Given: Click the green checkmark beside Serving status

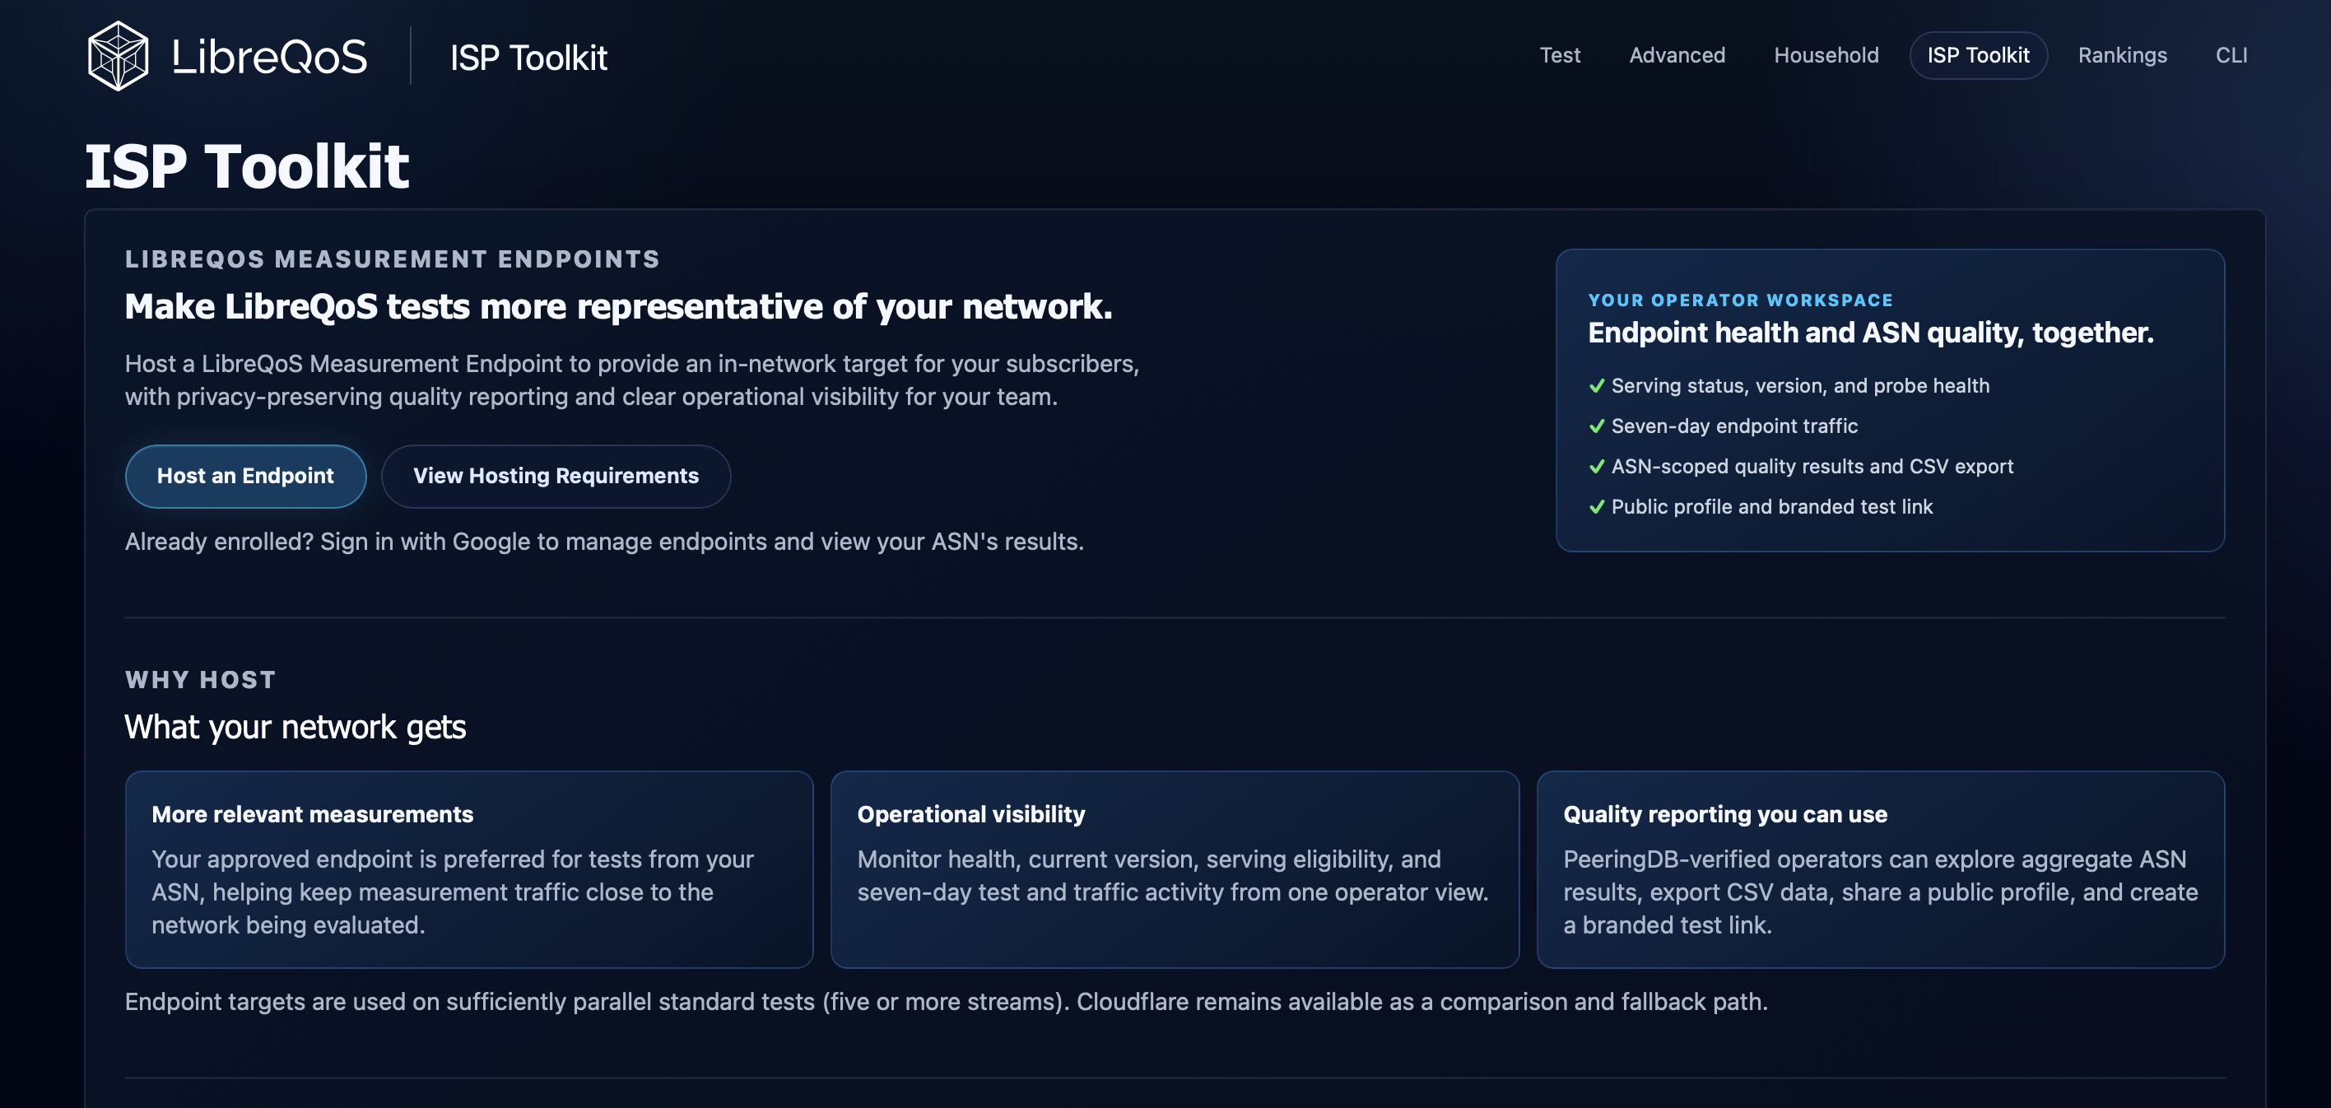Looking at the screenshot, I should click(x=1597, y=385).
